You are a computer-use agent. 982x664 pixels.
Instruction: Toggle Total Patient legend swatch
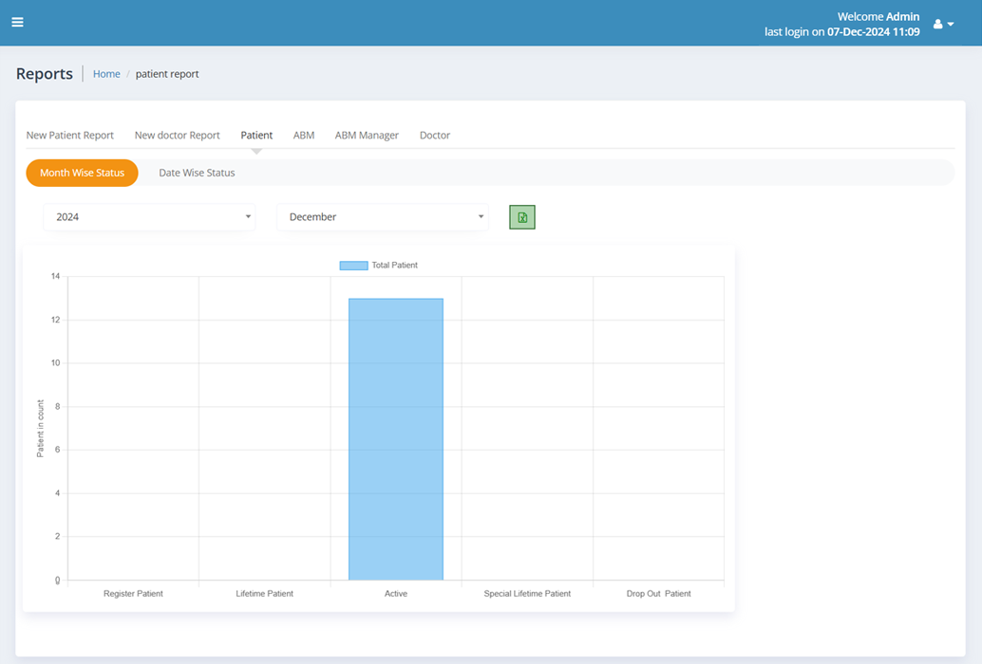(x=353, y=265)
